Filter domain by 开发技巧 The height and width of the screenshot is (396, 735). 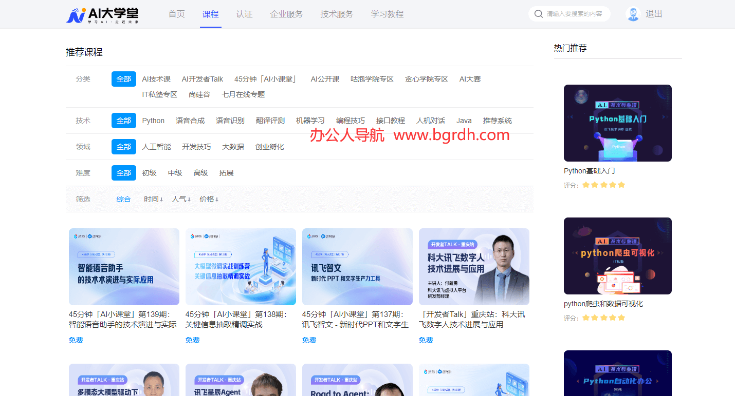pyautogui.click(x=196, y=147)
